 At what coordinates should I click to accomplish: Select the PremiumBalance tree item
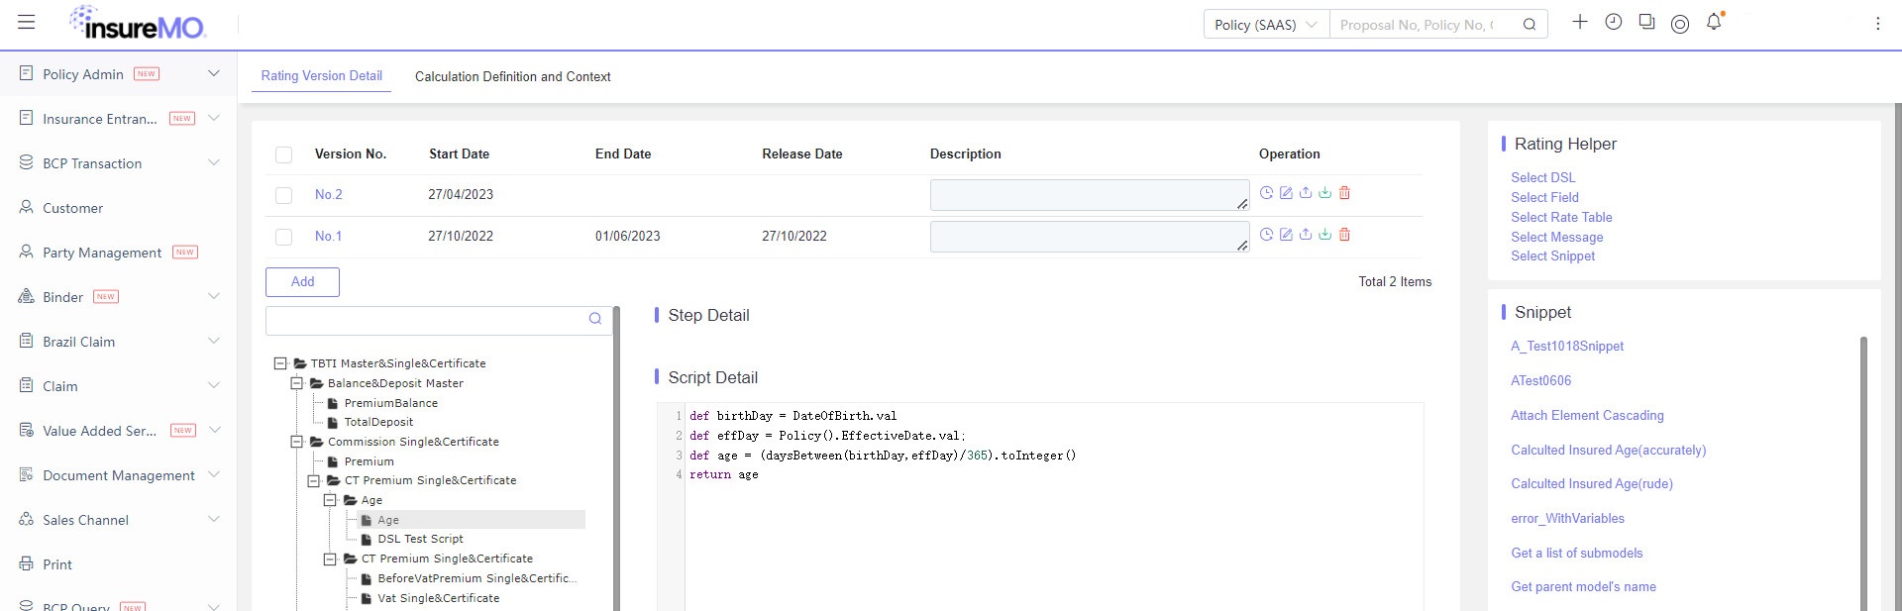[390, 403]
